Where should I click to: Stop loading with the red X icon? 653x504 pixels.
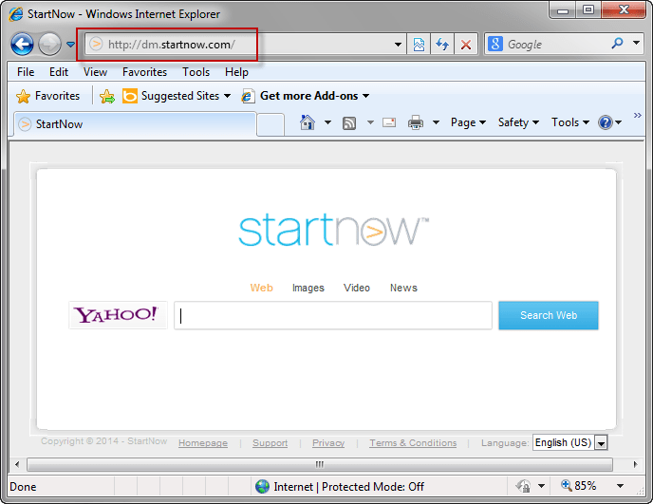(x=466, y=45)
